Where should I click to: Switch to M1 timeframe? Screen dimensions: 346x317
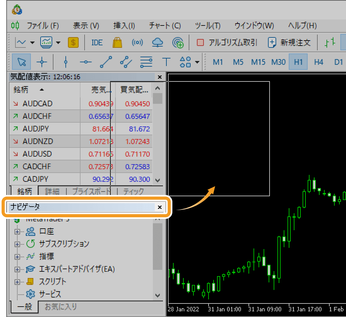pyautogui.click(x=218, y=62)
